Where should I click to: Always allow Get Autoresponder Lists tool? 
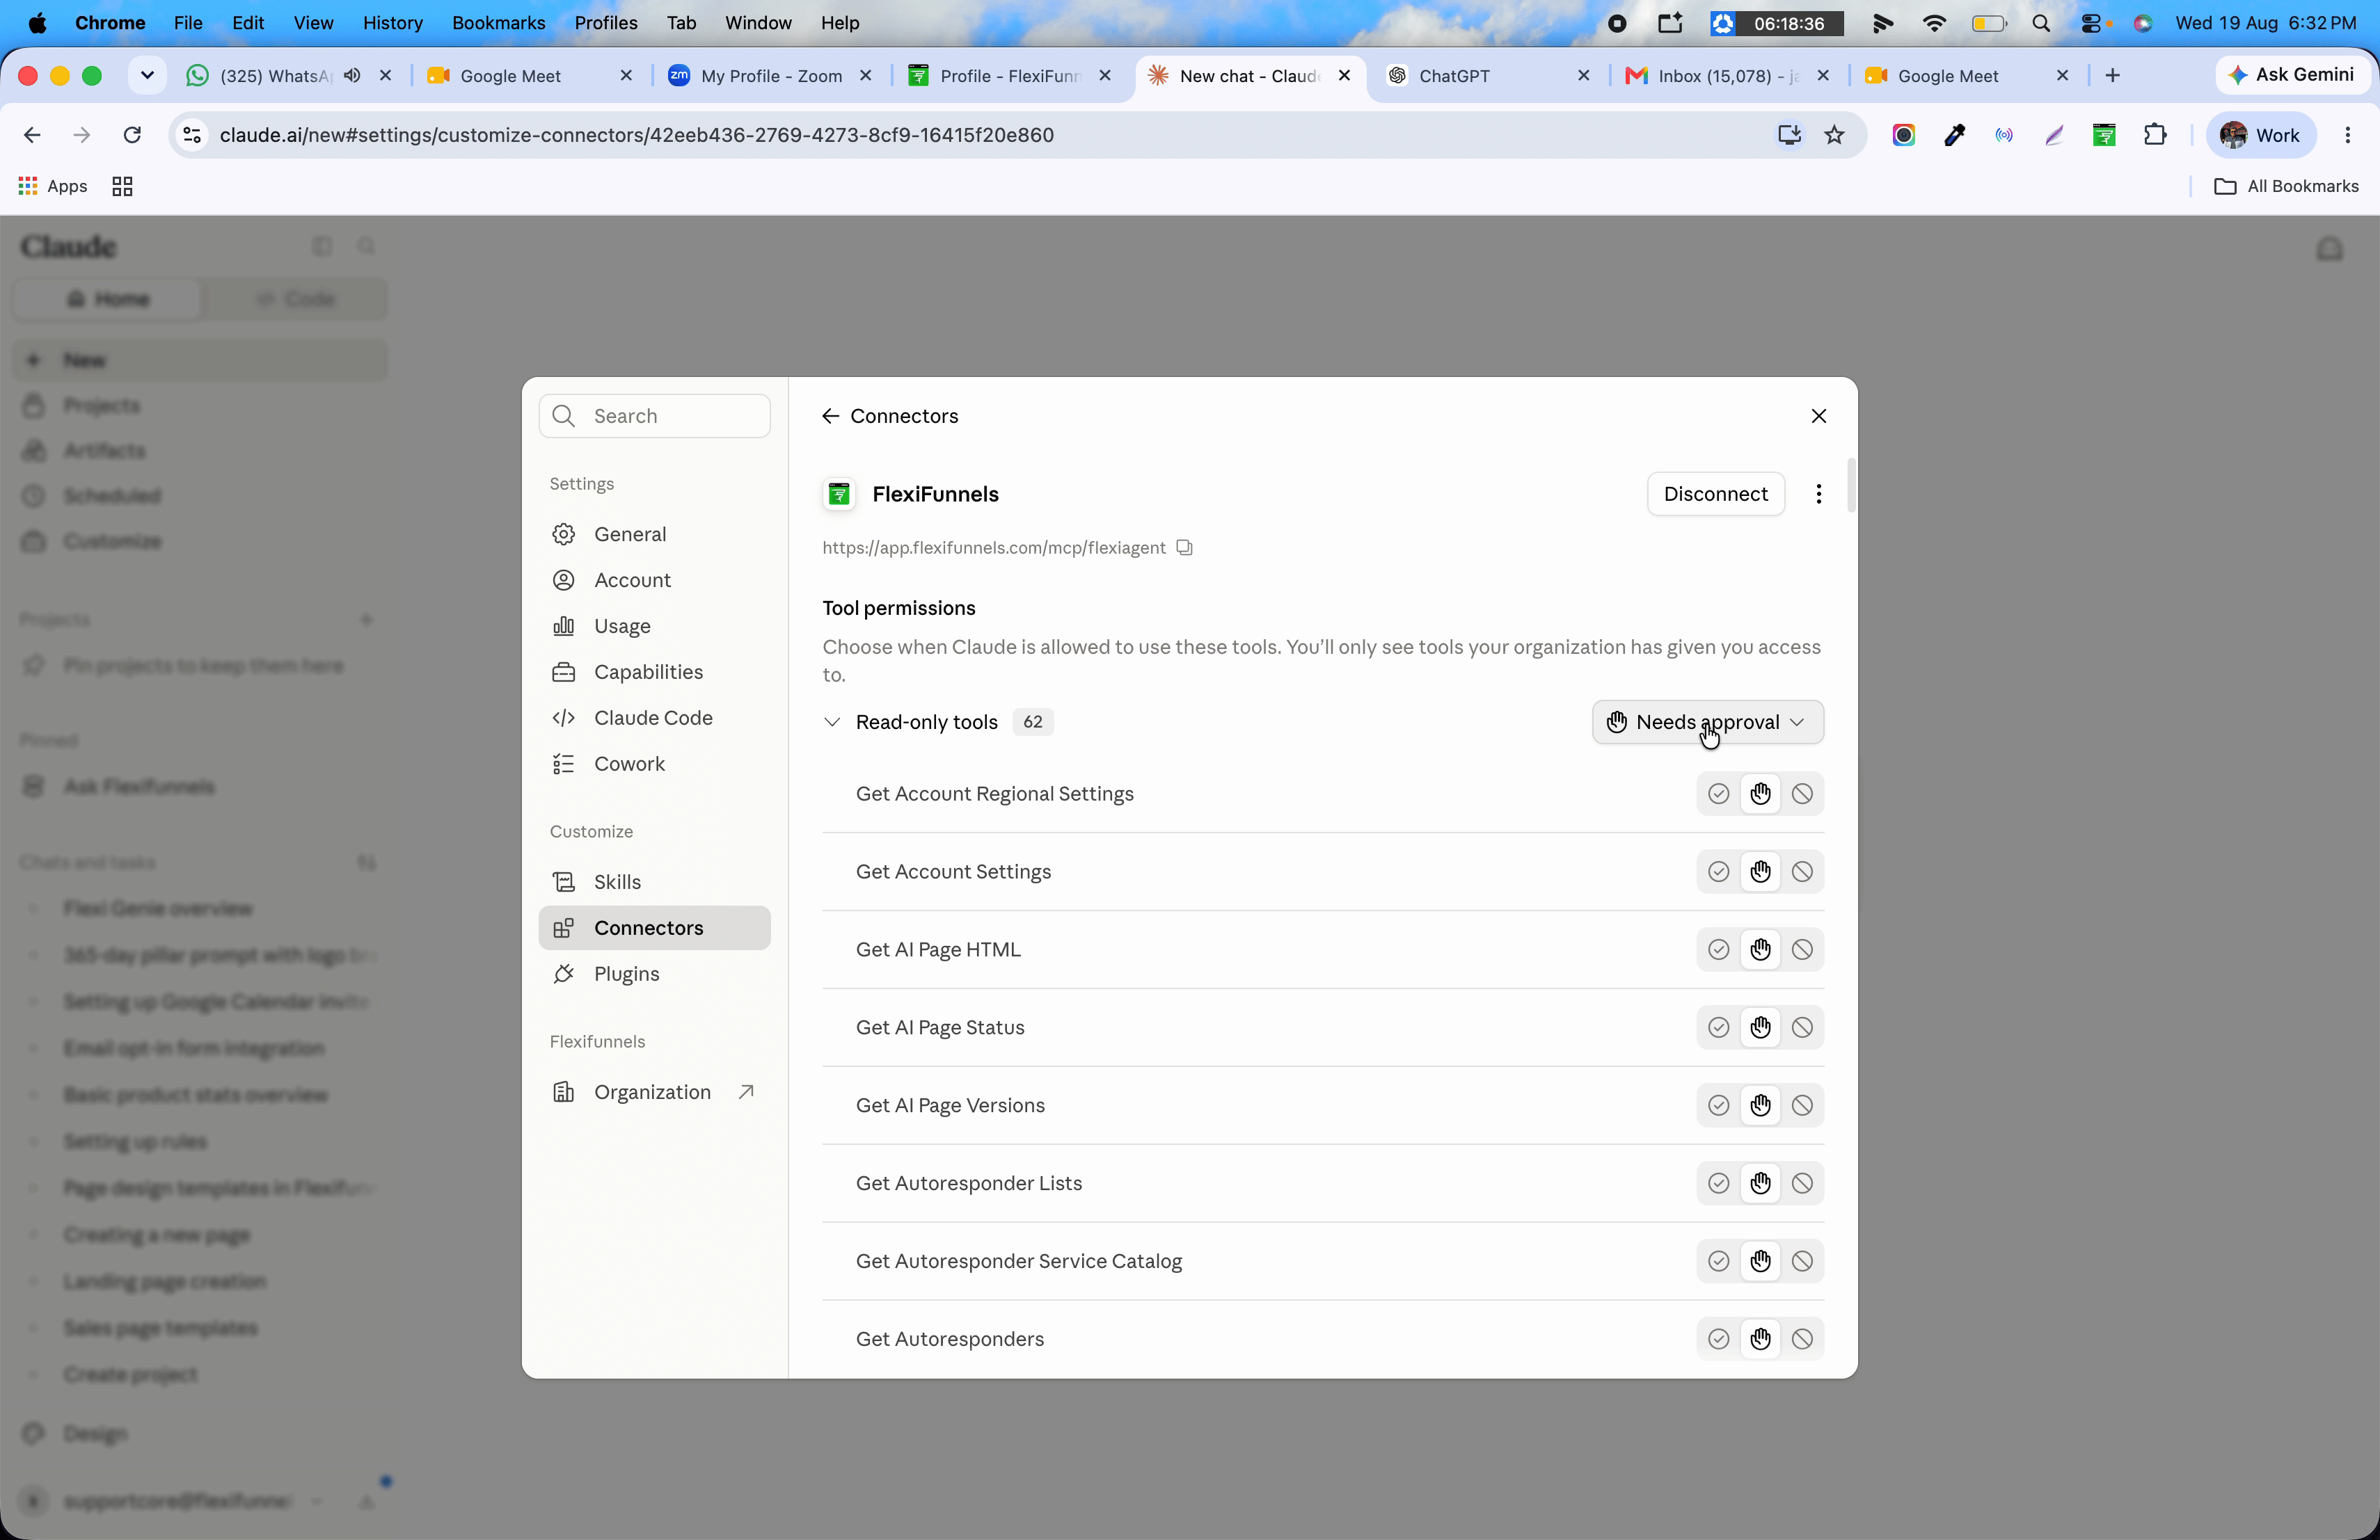click(1718, 1183)
